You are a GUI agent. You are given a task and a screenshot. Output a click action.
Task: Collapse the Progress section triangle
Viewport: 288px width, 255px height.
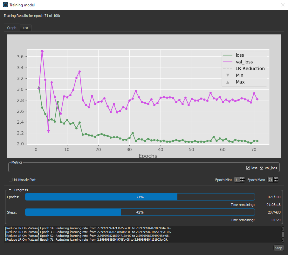10,190
